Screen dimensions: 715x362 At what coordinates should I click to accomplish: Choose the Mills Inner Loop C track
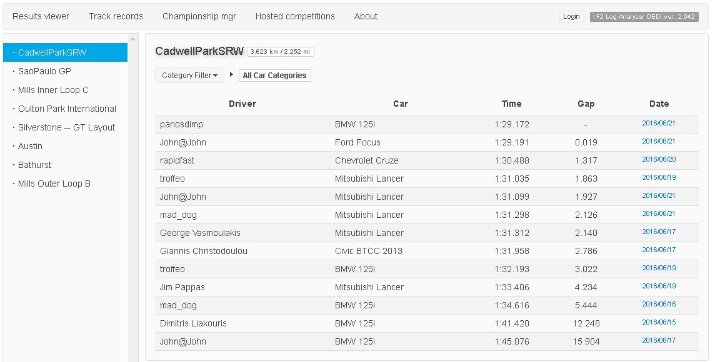click(53, 90)
